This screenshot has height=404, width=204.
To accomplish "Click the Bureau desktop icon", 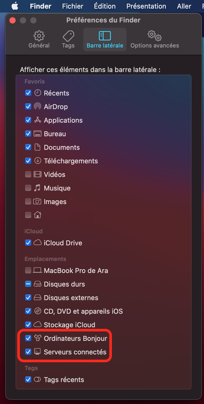I will (x=38, y=134).
